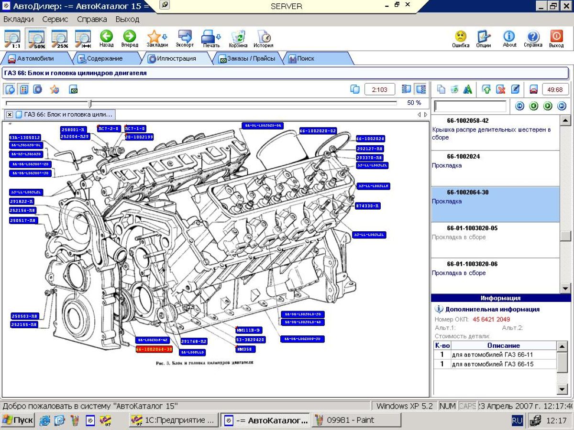Click the 2:103 page counter
The height and width of the screenshot is (430, 574).
380,89
